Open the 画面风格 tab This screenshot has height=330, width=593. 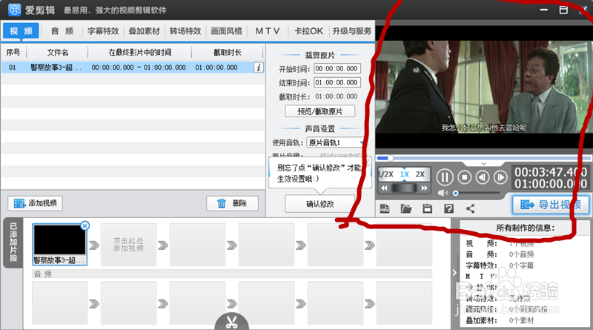(x=226, y=31)
